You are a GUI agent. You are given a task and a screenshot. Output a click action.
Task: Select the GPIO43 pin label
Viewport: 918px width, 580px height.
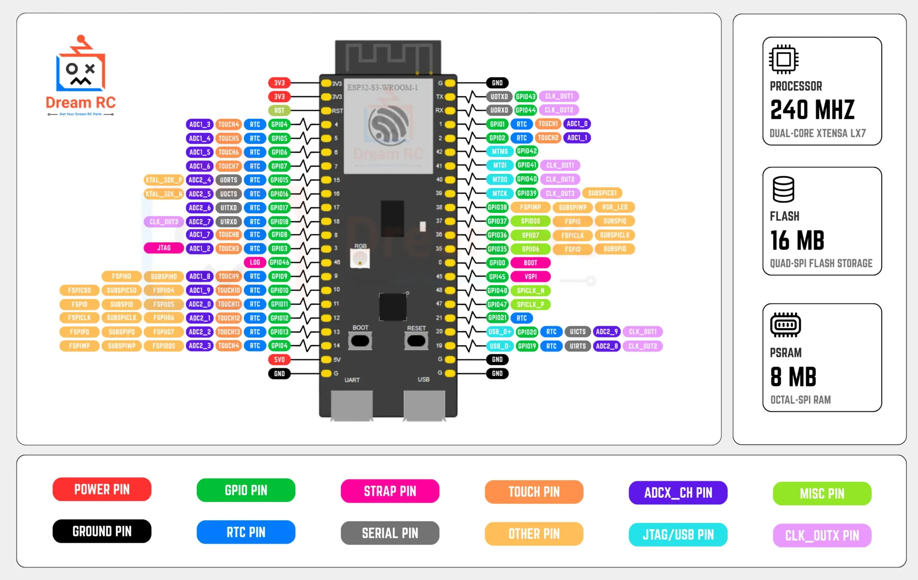[x=526, y=96]
